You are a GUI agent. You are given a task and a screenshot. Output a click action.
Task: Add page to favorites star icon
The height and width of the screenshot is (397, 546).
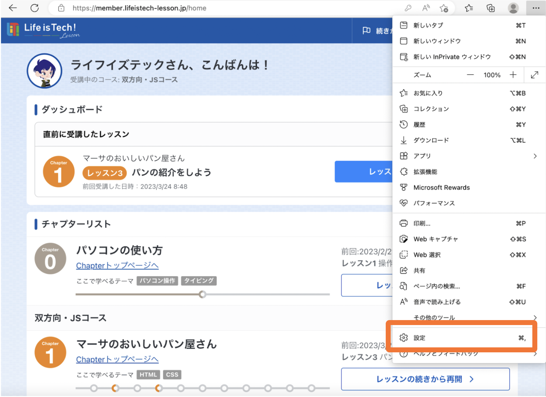pos(444,8)
